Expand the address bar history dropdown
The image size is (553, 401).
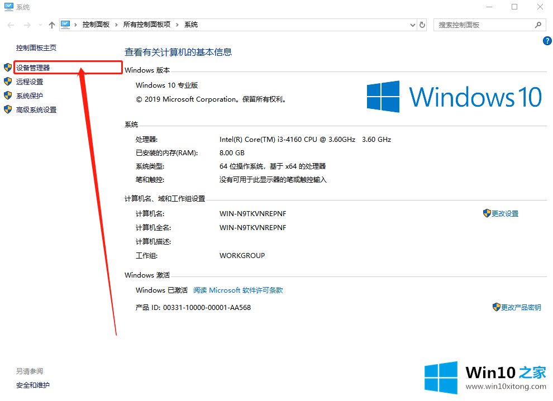[x=413, y=25]
